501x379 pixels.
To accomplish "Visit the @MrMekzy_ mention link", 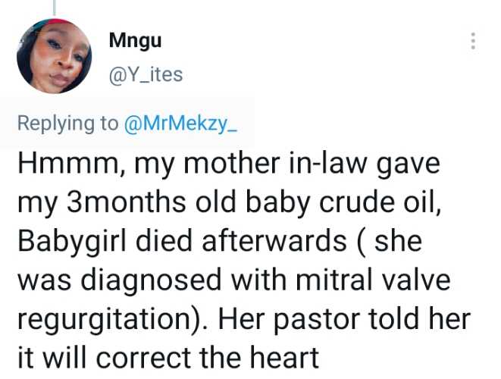I will [x=180, y=123].
